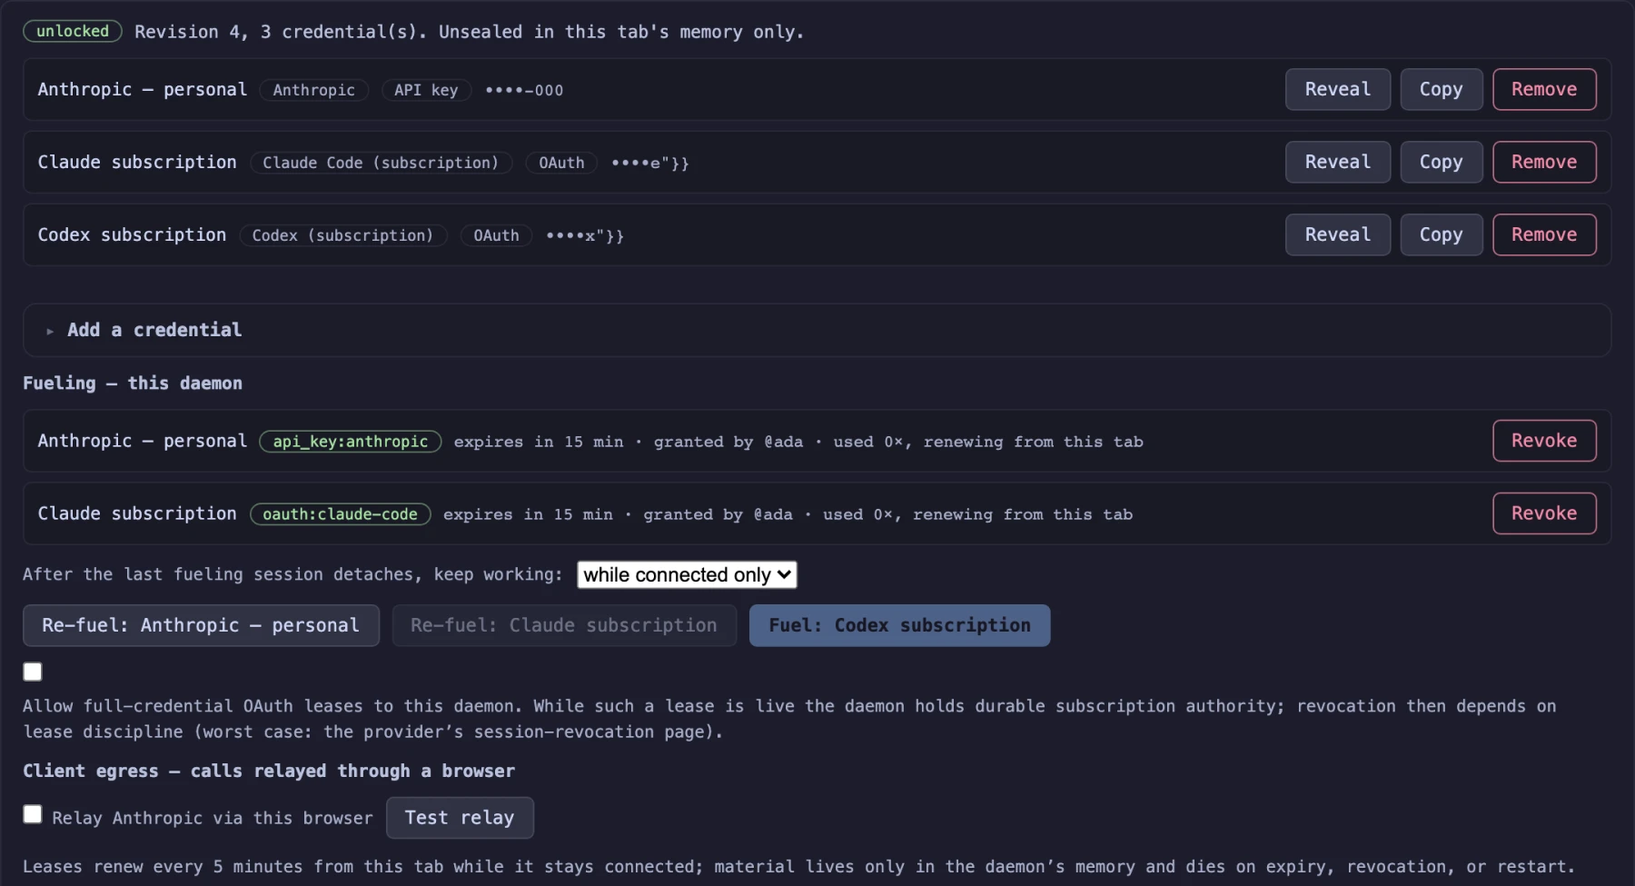
Task: Remove the Anthropic – personal credential
Action: tap(1544, 89)
